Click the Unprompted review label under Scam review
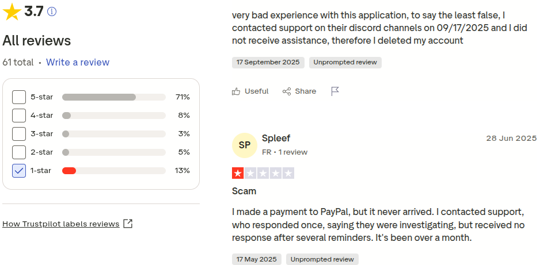Image resolution: width=540 pixels, height=265 pixels. (322, 260)
